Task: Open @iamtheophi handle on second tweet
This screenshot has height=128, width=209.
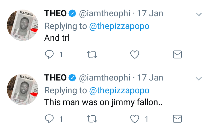Action: click(x=105, y=78)
